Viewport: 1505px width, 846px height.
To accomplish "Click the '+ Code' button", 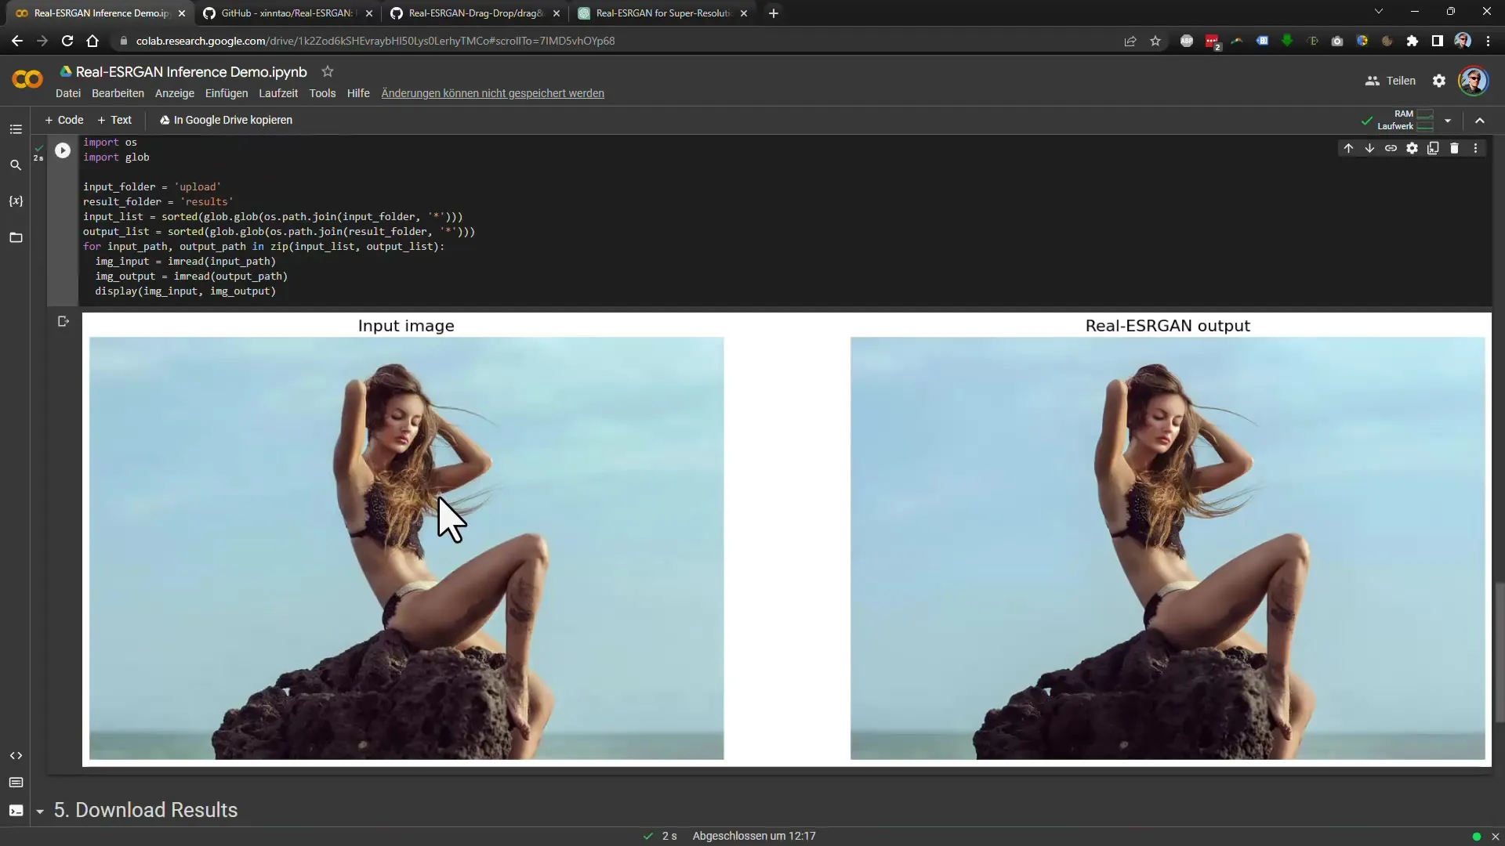I will 64,119.
